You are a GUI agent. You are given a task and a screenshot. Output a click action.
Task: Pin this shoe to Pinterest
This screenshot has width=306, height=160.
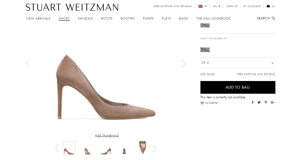point(266,102)
